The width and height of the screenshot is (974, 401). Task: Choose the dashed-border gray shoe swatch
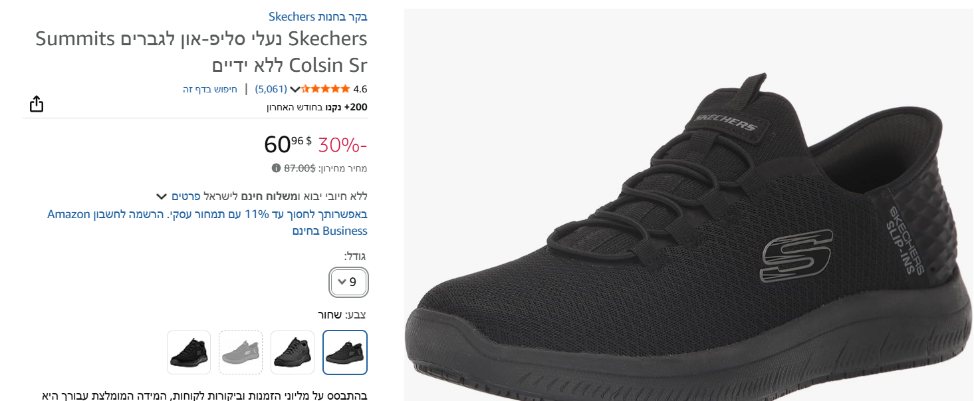241,352
